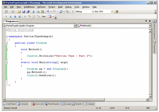Click the Continue play icon in debug toolbar
This screenshot has width=159, height=112.
pyautogui.click(x=6, y=16)
